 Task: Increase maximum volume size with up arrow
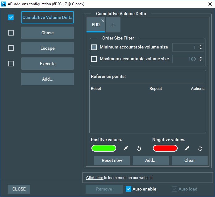(201, 57)
